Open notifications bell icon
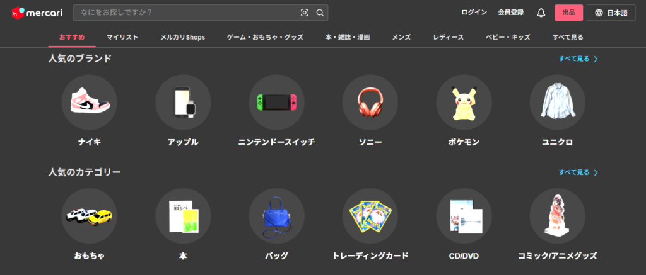Screen dimensions: 646x275 point(541,13)
